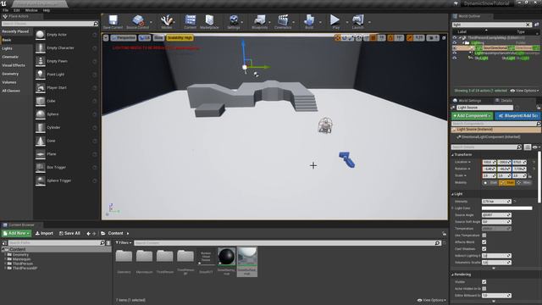Viewport: 542px width, 305px height.
Task: Click the Add New button
Action: click(x=17, y=234)
